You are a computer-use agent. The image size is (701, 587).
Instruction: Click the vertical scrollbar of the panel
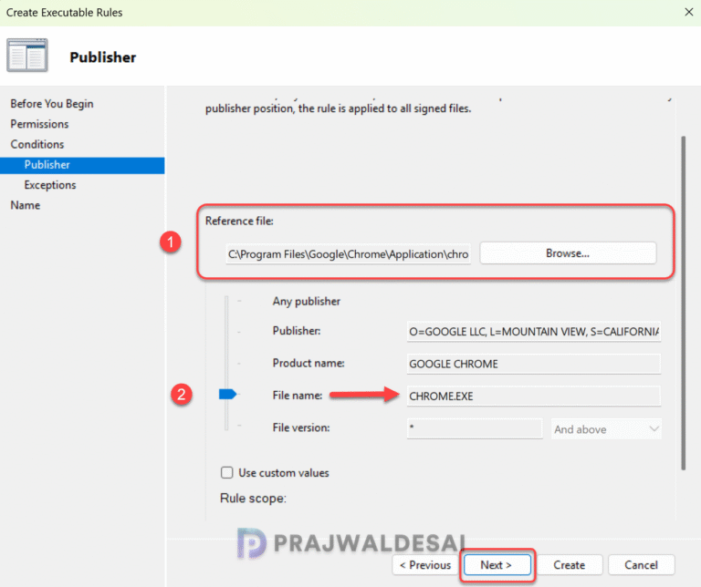[683, 304]
